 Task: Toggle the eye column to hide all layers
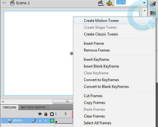(x=40, y=114)
